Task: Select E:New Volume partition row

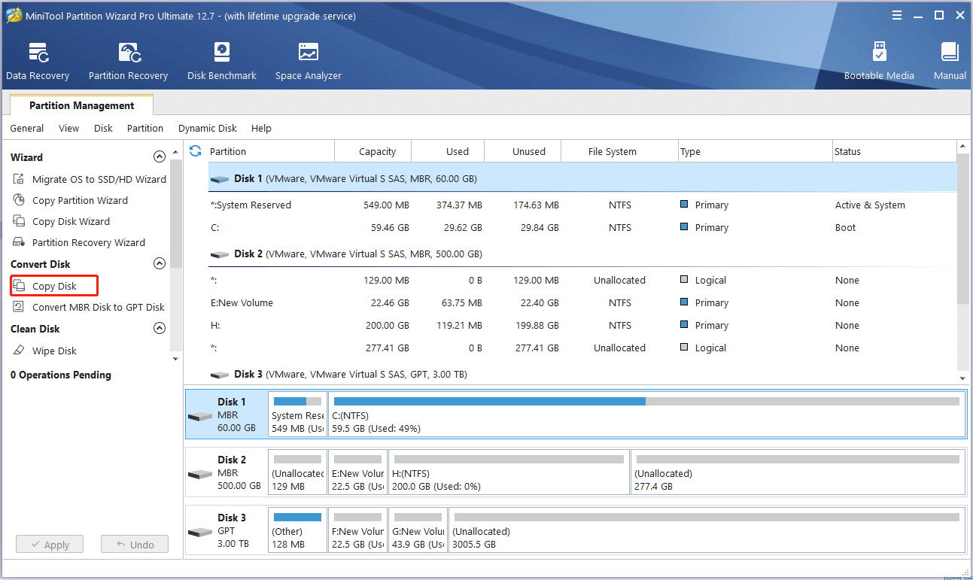Action: point(582,302)
